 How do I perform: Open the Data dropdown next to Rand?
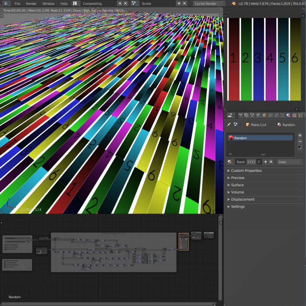290,162
